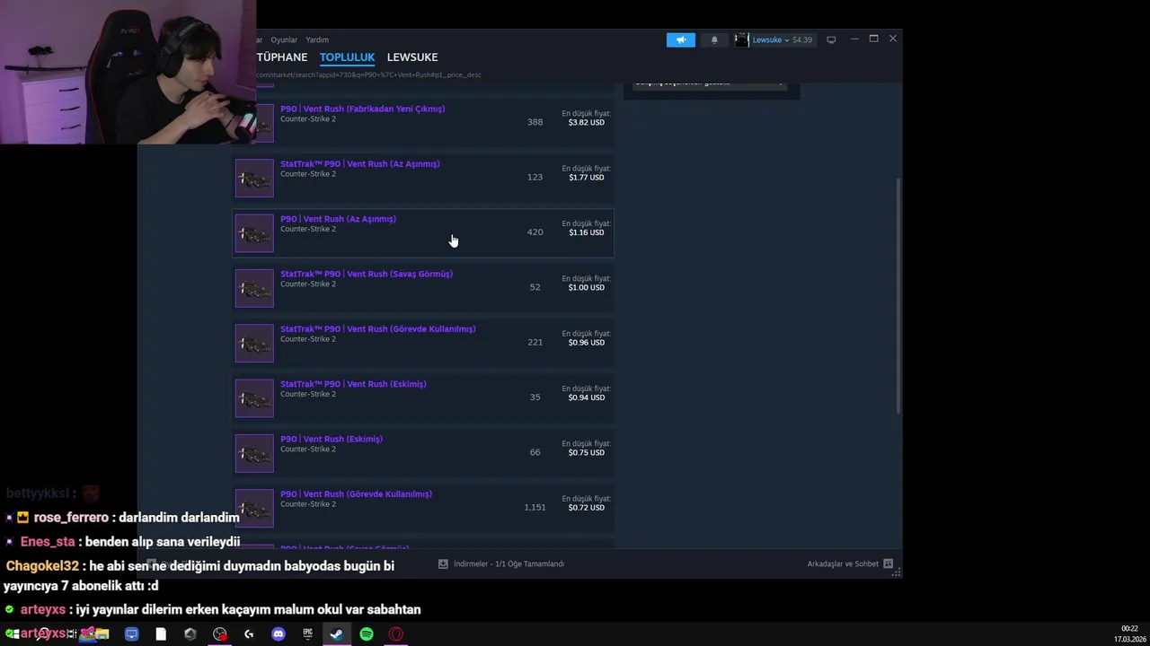Open StatTrak P90 Vent Rush (Az Aşınmış) listing
The height and width of the screenshot is (646, 1150).
pos(423,177)
